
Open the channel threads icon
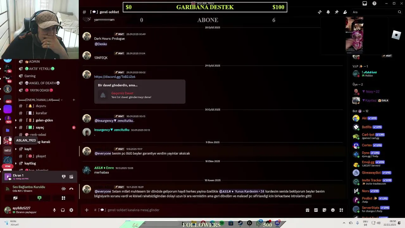pos(320,12)
